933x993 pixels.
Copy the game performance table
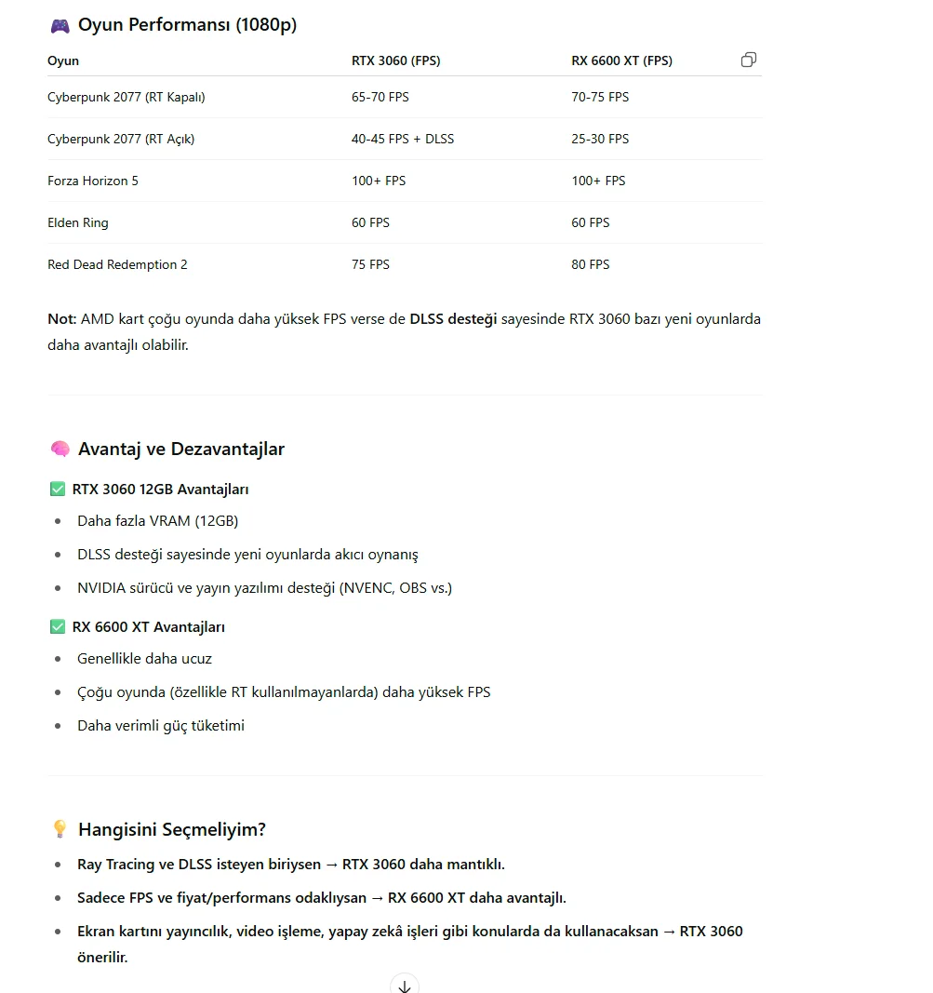pyautogui.click(x=748, y=60)
